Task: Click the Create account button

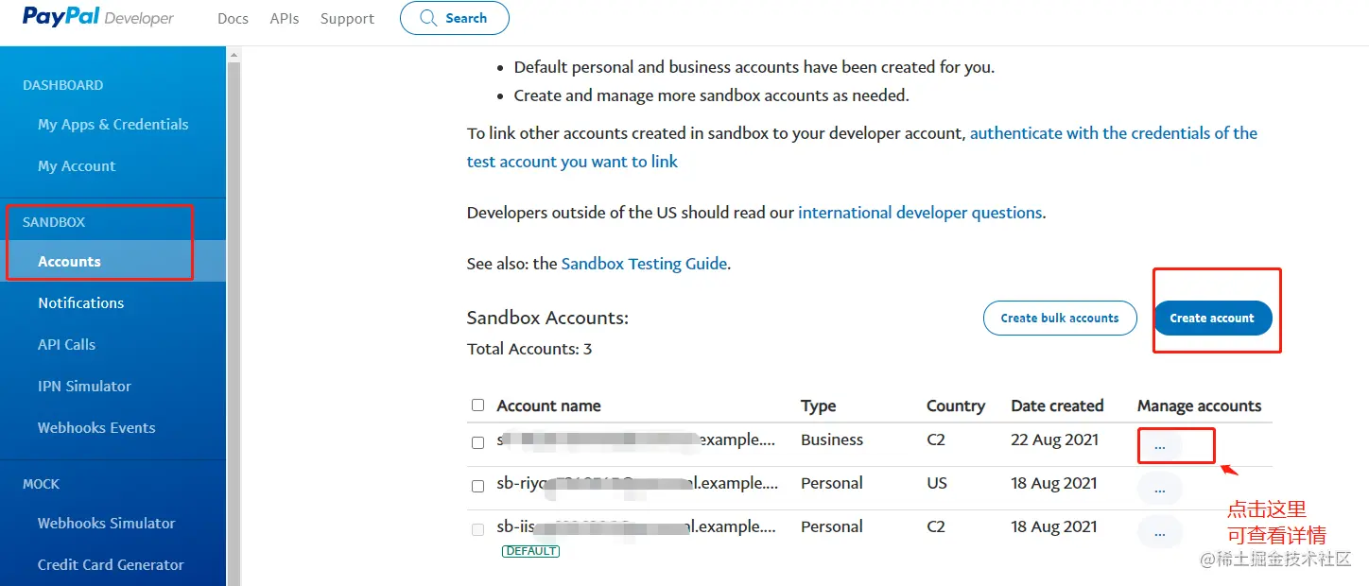Action: [1212, 318]
